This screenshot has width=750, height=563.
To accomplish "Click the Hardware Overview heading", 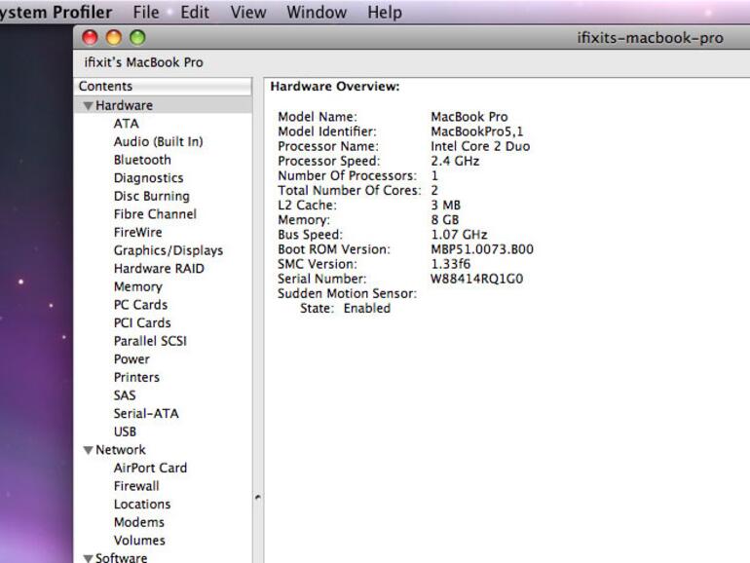I will [x=335, y=87].
